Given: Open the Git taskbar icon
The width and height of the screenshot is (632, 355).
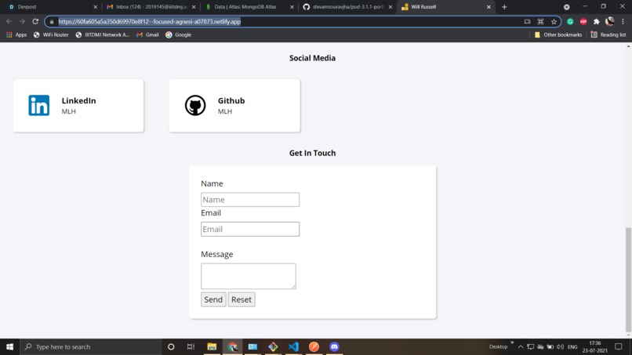Looking at the screenshot, I should pos(273,346).
